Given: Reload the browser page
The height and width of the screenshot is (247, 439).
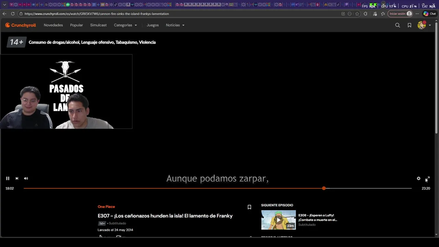Looking at the screenshot, I should click(13, 14).
